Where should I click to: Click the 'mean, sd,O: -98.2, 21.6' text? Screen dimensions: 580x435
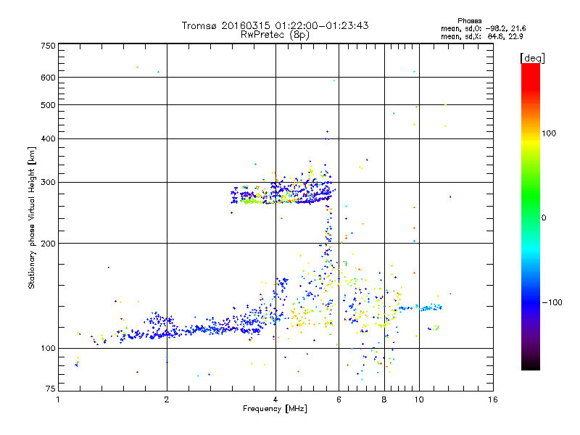click(x=483, y=29)
